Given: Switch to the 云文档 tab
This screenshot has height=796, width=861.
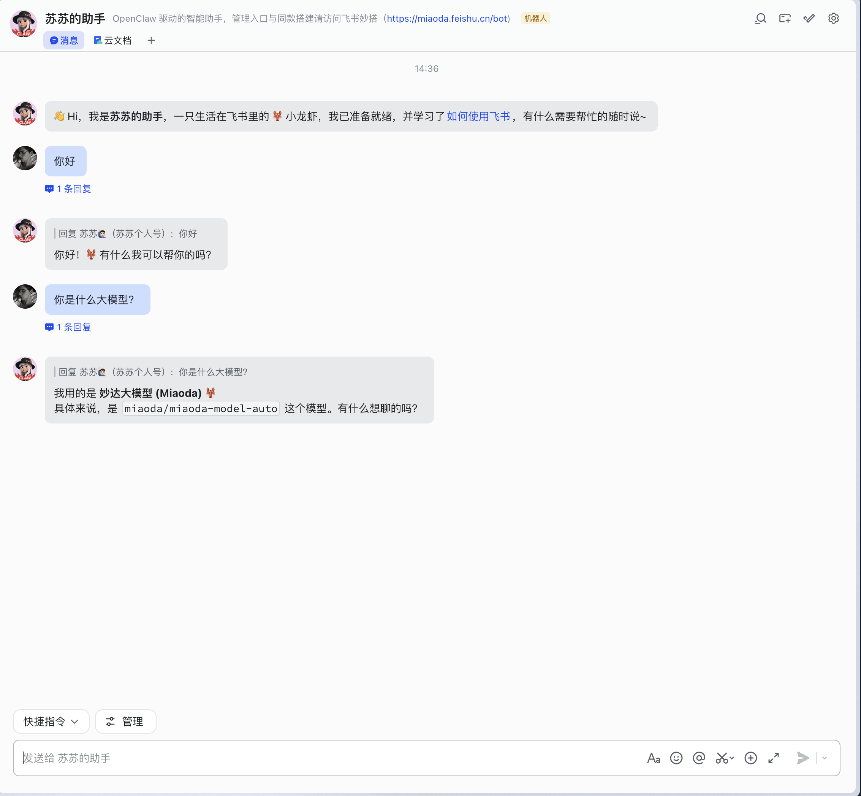Looking at the screenshot, I should click(113, 41).
